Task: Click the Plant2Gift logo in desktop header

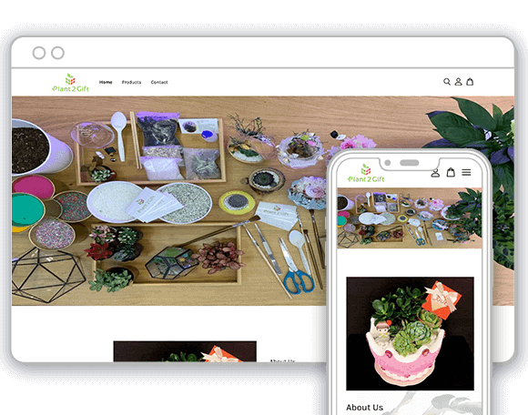Action: click(70, 83)
